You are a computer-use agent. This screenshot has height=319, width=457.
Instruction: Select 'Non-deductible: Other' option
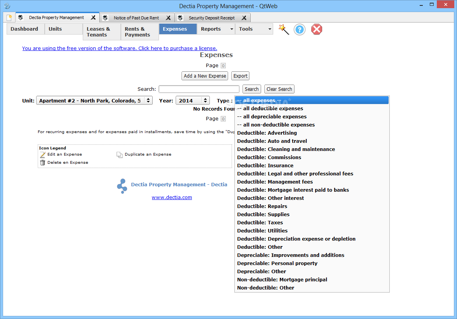coord(312,288)
